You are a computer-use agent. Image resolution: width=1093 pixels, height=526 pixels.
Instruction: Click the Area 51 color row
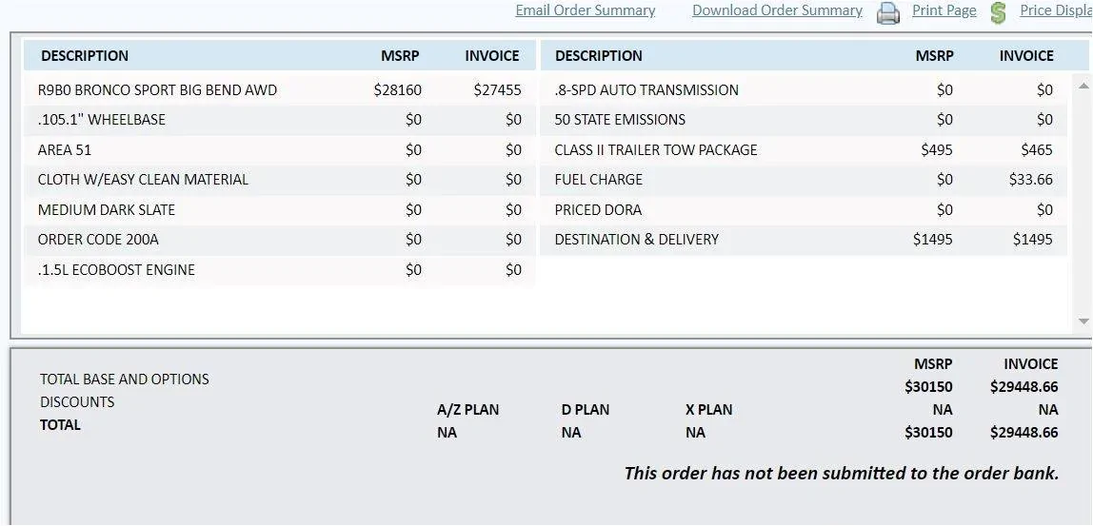[65, 150]
